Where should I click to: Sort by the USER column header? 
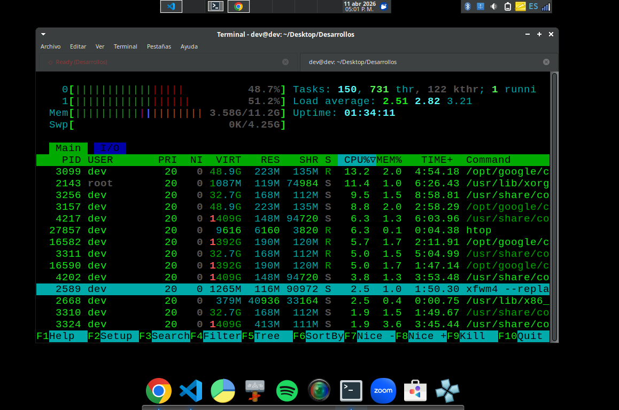100,160
